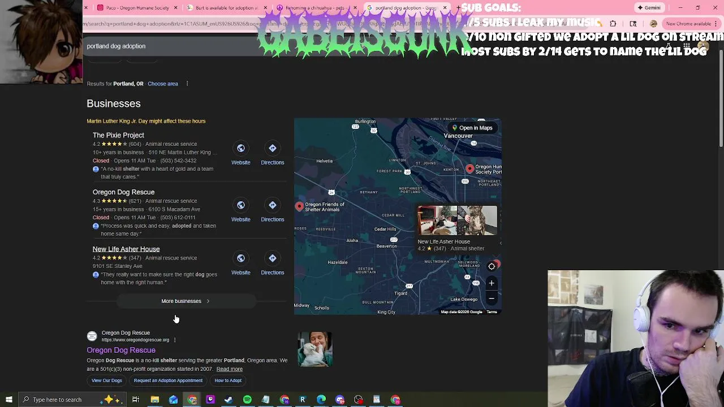Click Request an Adoption Appointment sitelink

point(168,380)
